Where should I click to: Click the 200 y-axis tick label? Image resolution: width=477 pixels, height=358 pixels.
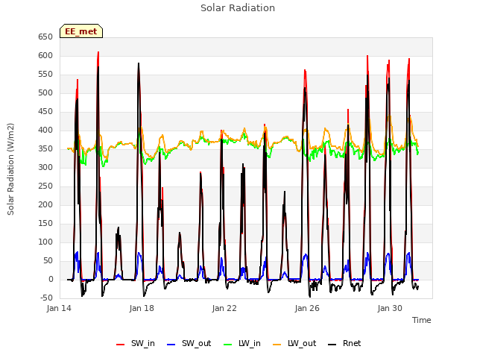(45, 204)
